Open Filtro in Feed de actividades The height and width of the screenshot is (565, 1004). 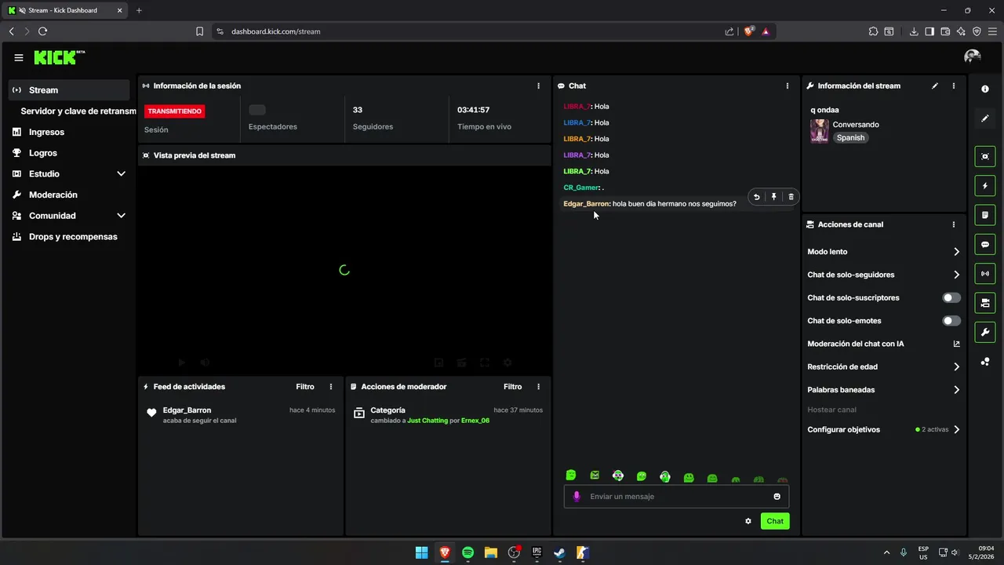tap(305, 387)
